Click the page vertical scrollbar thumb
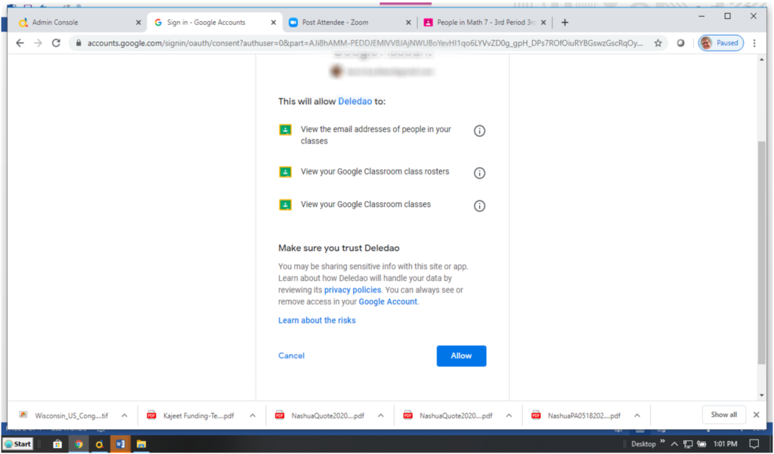 [762, 252]
